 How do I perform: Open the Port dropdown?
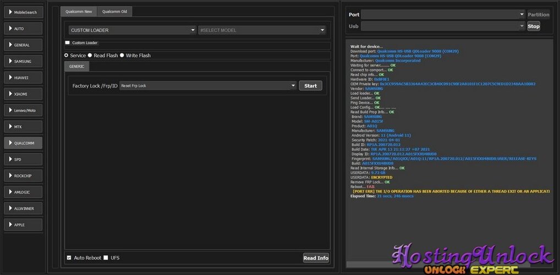click(x=443, y=14)
